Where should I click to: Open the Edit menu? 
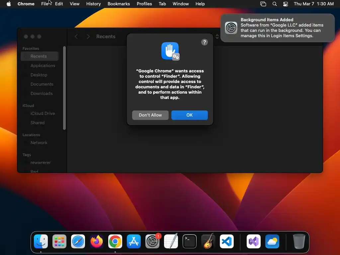[59, 4]
